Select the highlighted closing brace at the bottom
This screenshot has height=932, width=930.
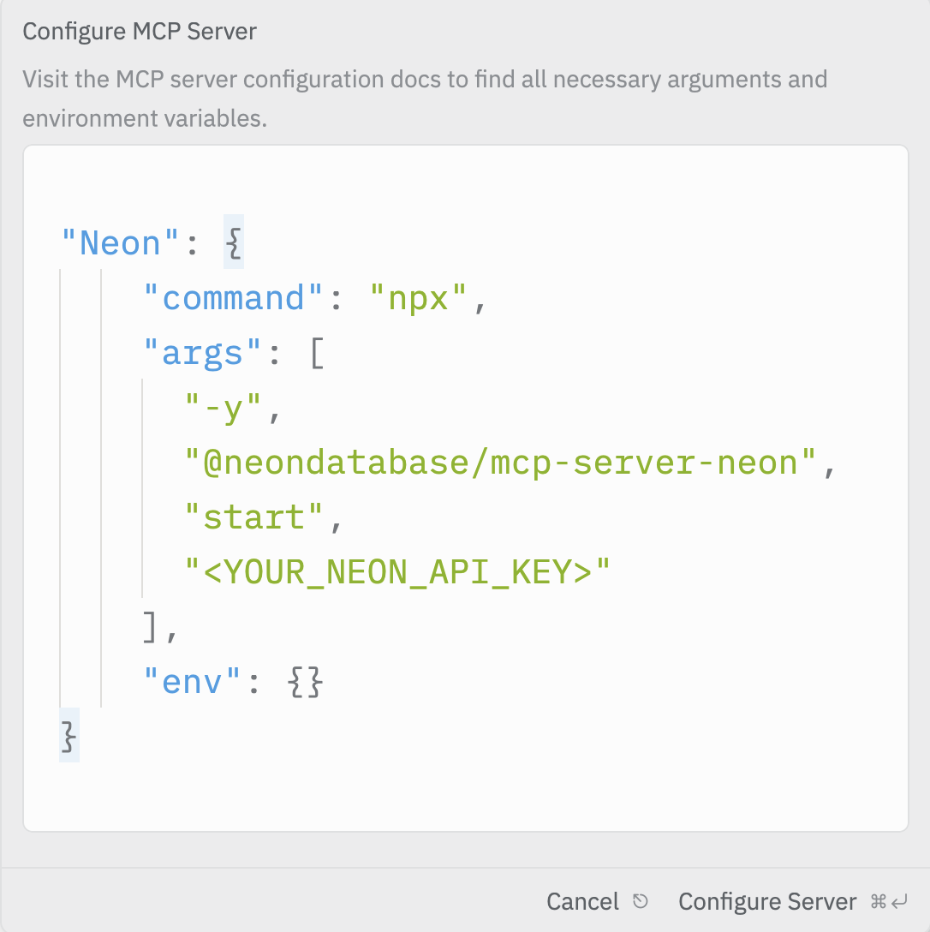point(69,735)
